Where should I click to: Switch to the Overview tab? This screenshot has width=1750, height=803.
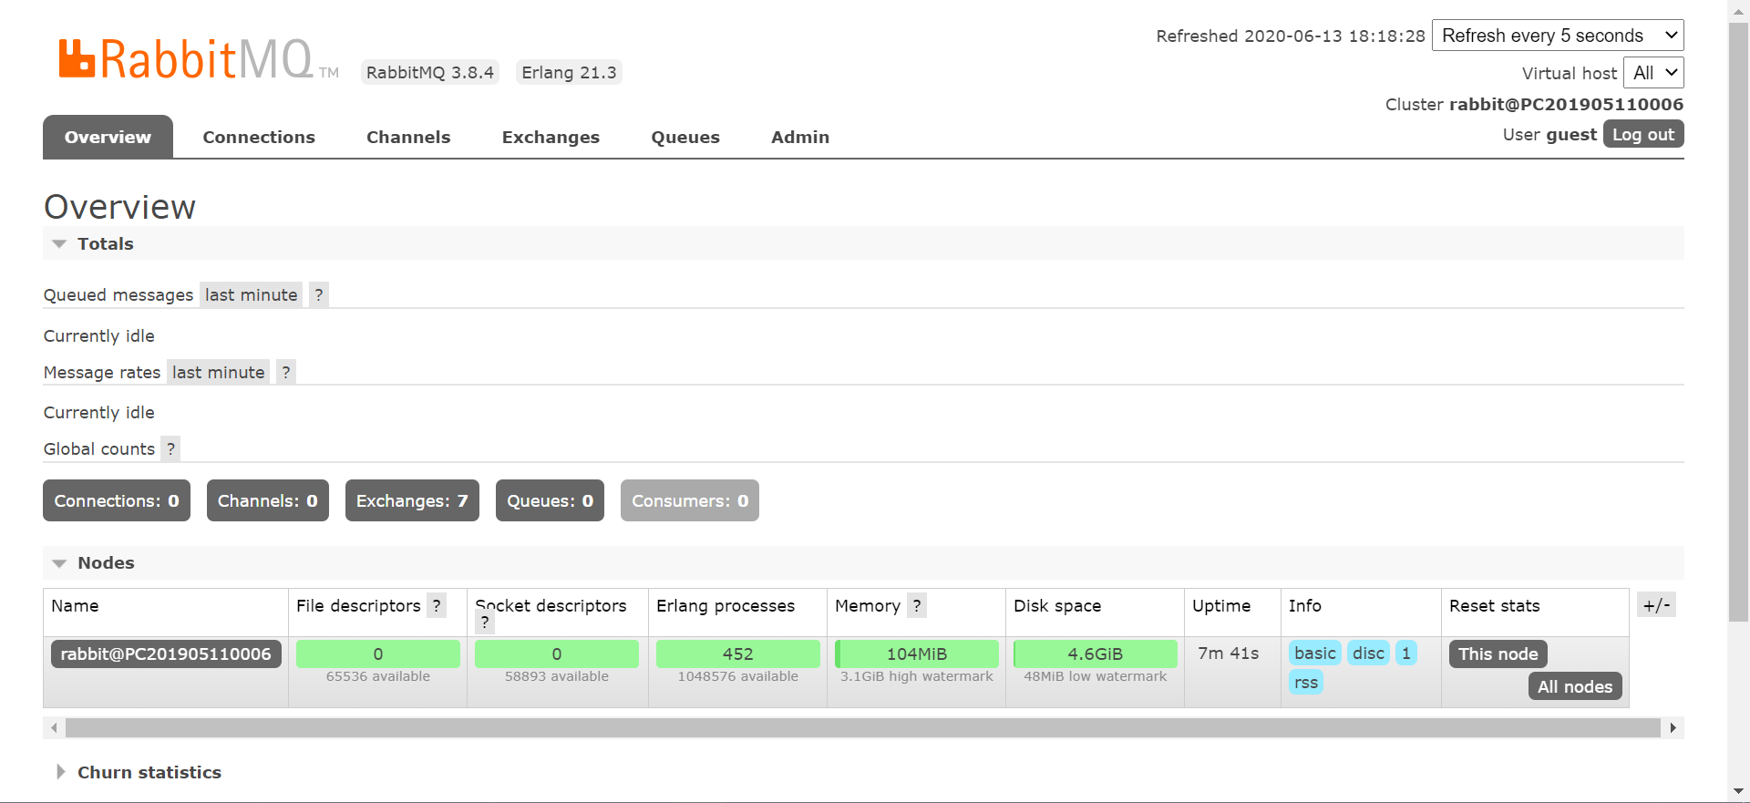point(108,137)
